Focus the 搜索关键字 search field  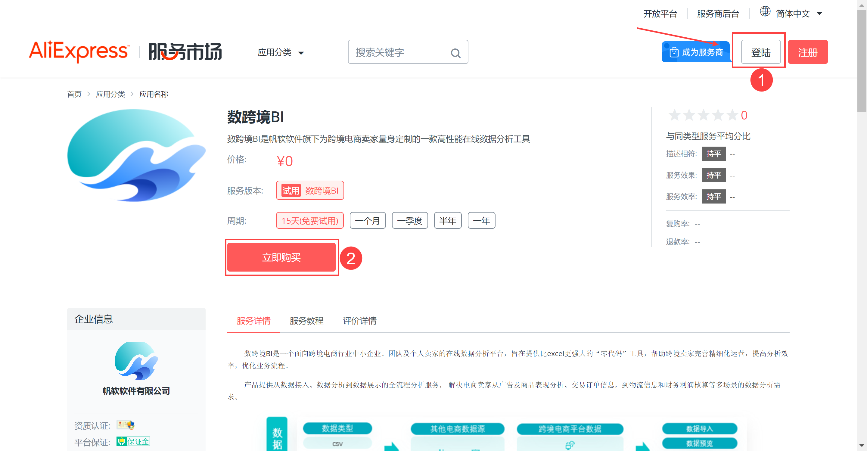(408, 52)
